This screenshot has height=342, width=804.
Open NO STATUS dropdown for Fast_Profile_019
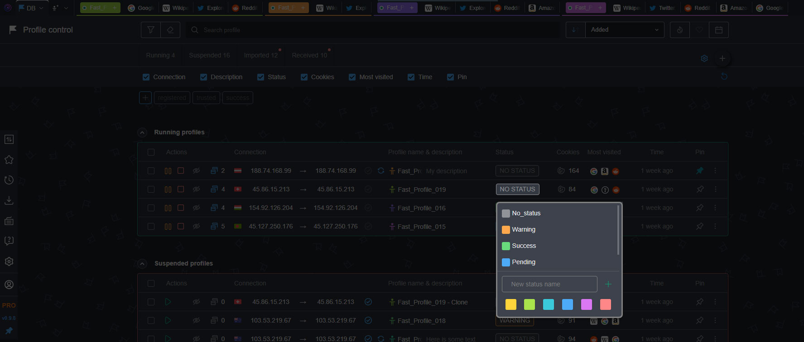coord(517,189)
